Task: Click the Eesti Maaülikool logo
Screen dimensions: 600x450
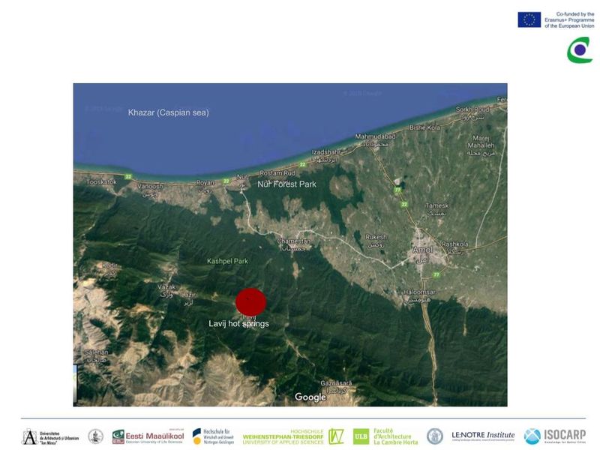Action: tap(148, 436)
